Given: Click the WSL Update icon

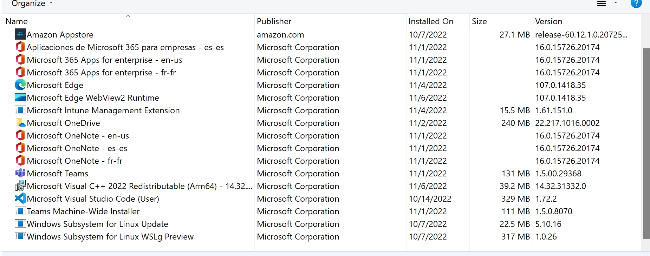Looking at the screenshot, I should (20, 224).
